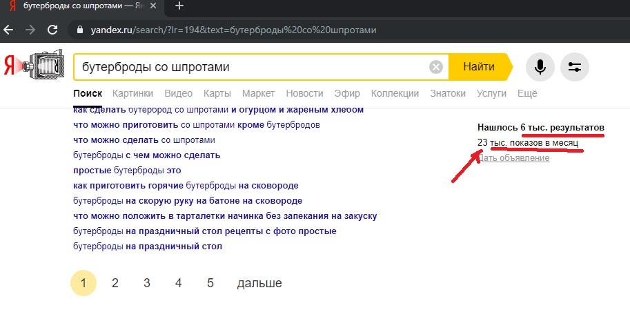630x319 pixels.
Task: Switch to Картинки tab
Action: click(132, 93)
